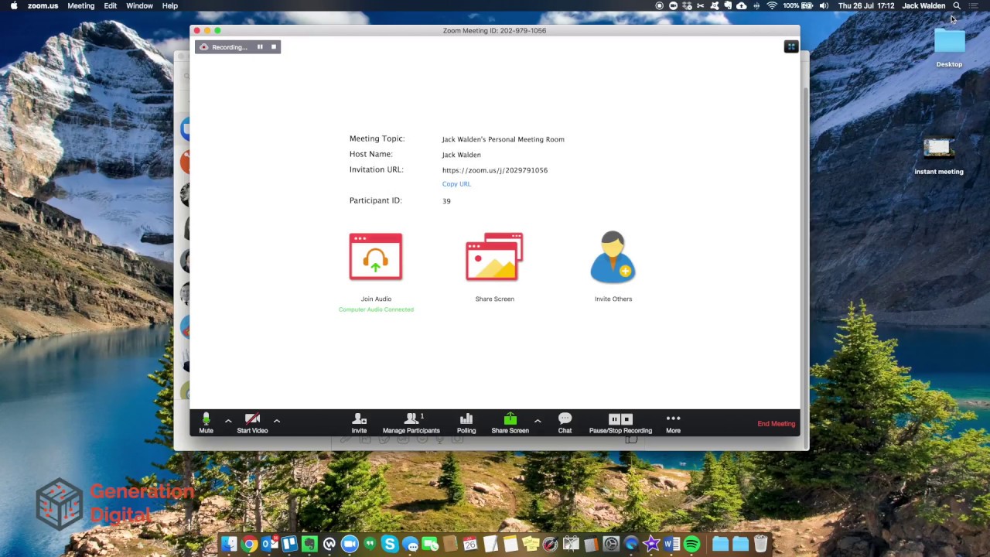Open Hangouts from the Dock

click(370, 544)
